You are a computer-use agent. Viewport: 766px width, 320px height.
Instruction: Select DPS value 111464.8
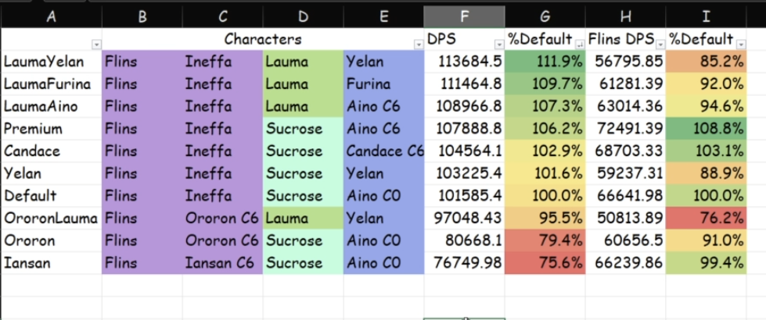(x=465, y=84)
